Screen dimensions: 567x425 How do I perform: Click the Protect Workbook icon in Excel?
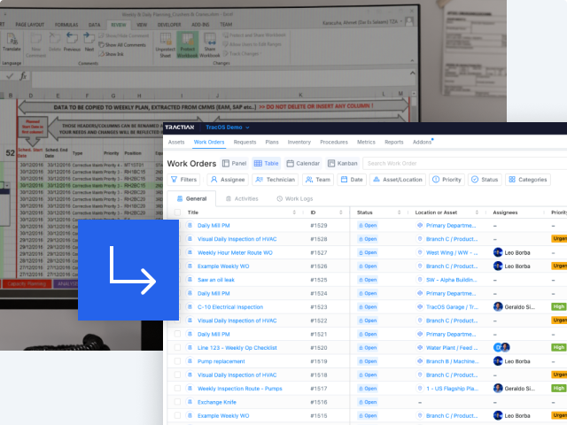187,45
